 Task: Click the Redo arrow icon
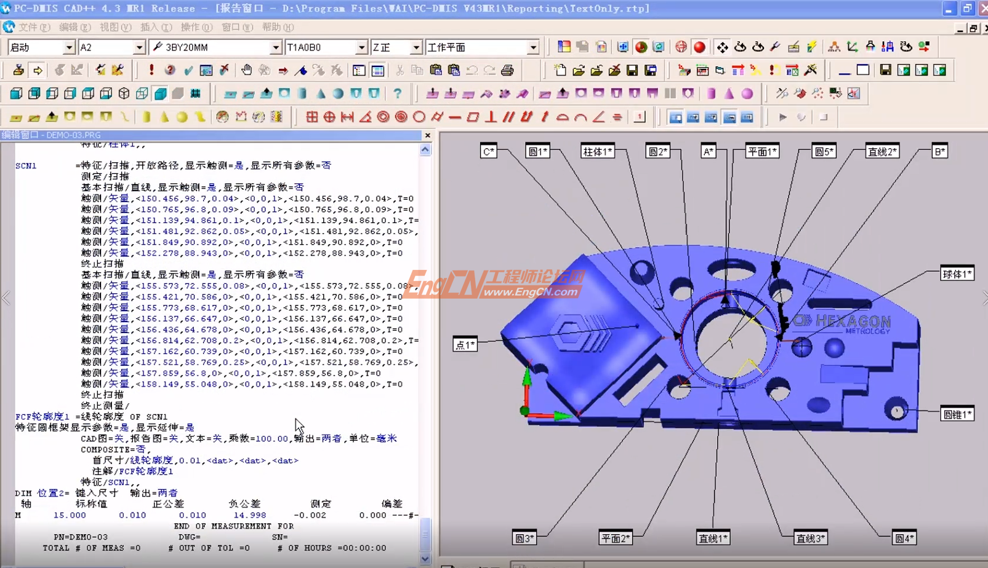[489, 70]
